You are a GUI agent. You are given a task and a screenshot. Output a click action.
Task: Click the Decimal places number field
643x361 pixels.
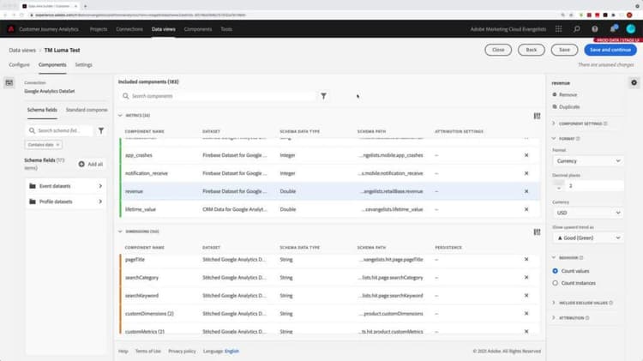coord(595,186)
